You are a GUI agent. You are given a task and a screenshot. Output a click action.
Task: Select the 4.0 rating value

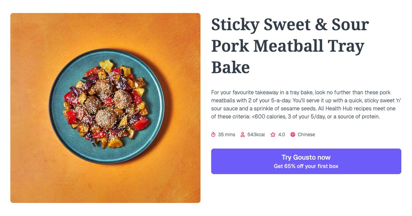282,134
